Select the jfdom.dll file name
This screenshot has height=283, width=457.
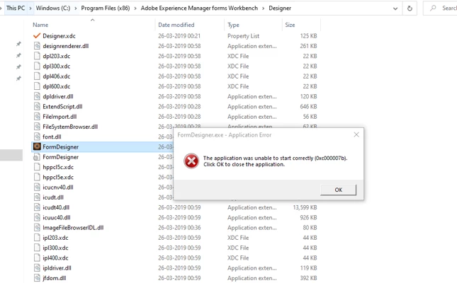tap(55, 278)
